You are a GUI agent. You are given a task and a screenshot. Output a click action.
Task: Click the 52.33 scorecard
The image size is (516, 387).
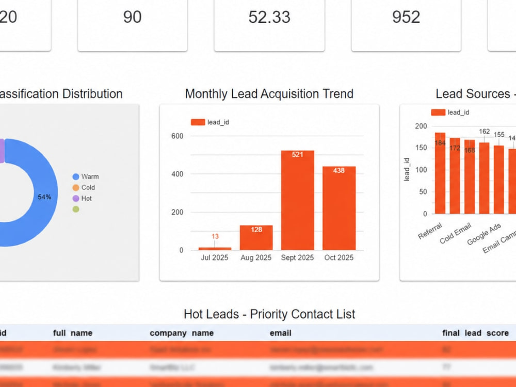(x=269, y=25)
